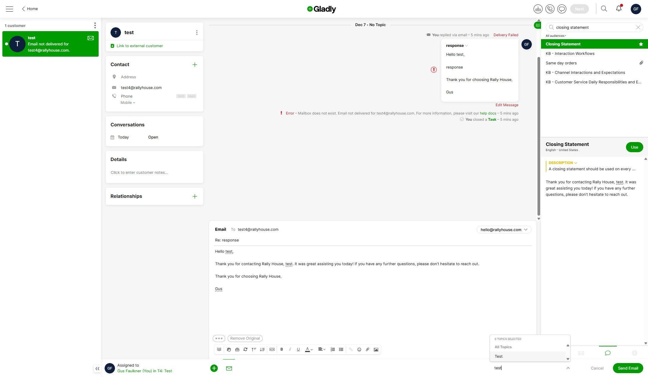Select the test customer conversation card
Screen dimensions: 648x377
point(51,44)
